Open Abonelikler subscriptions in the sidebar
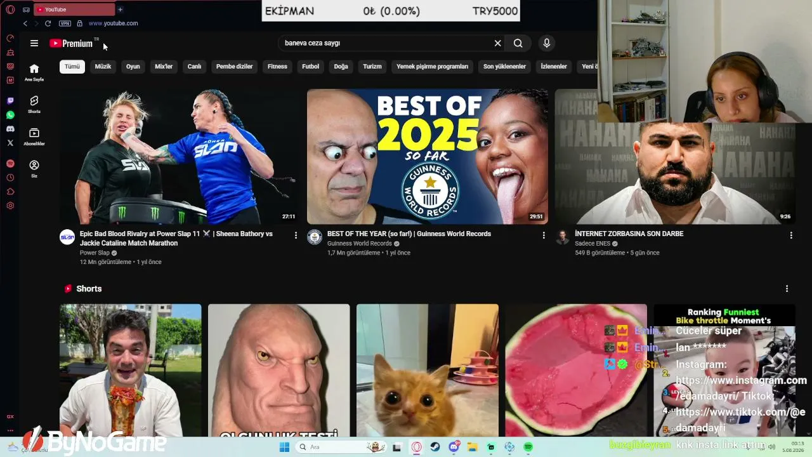The width and height of the screenshot is (812, 457). coord(34,136)
